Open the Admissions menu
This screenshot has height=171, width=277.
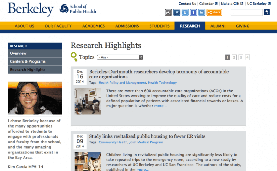[x=127, y=26]
